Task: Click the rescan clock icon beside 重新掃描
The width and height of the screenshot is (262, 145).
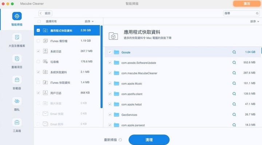Action: 120,140
